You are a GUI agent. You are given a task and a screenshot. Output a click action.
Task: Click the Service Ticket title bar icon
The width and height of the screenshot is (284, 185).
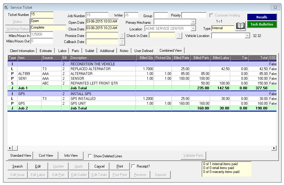coord(7,8)
